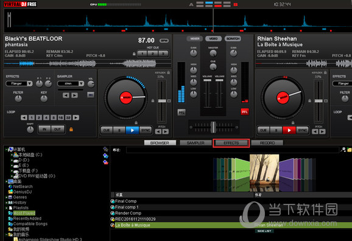Open the RECORD tab
Image resolution: width=352 pixels, height=241 pixels.
tap(267, 143)
